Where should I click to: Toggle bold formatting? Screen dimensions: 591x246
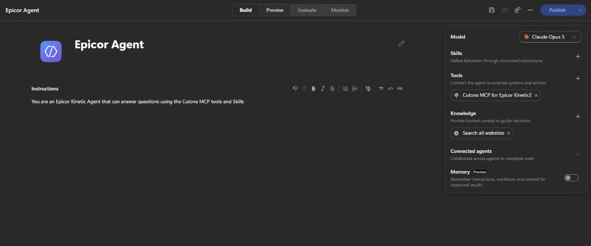click(313, 89)
